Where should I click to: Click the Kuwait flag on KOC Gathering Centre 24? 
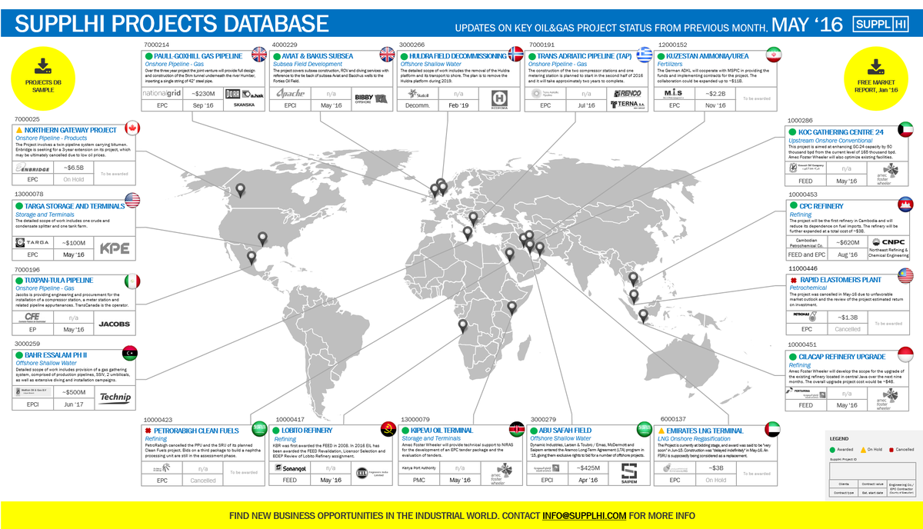[x=905, y=131]
